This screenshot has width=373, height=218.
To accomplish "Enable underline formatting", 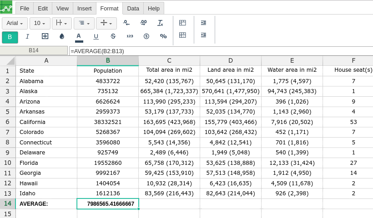I will [96, 37].
